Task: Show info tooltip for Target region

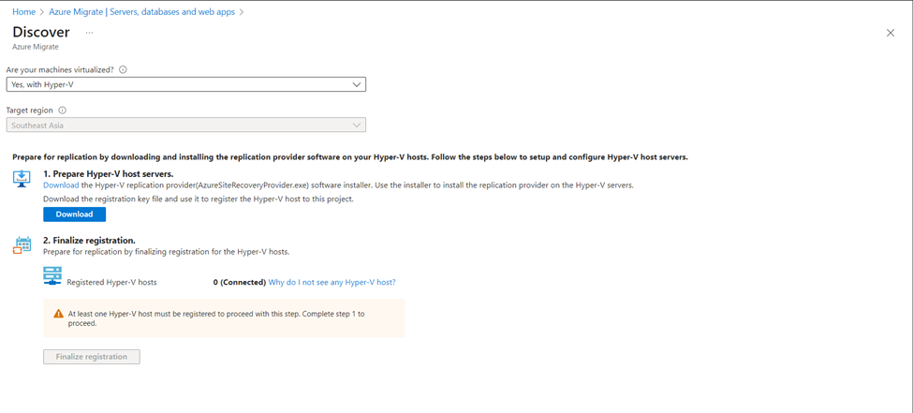Action: click(x=63, y=110)
